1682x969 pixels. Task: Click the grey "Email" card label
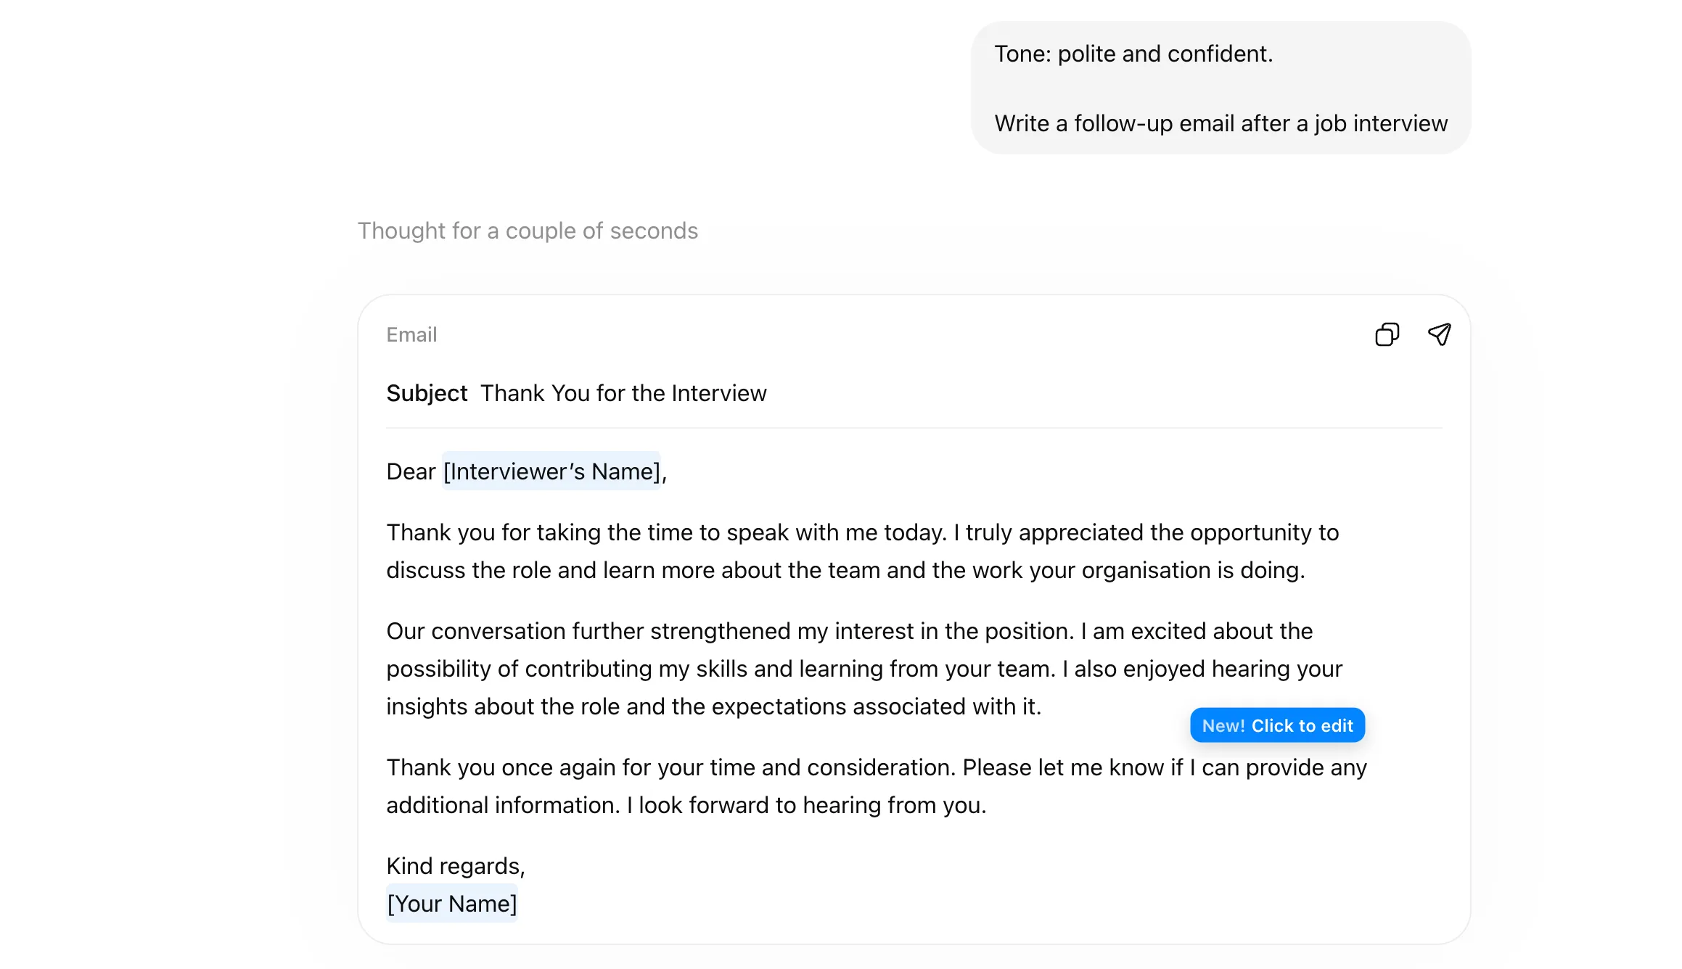click(x=411, y=334)
